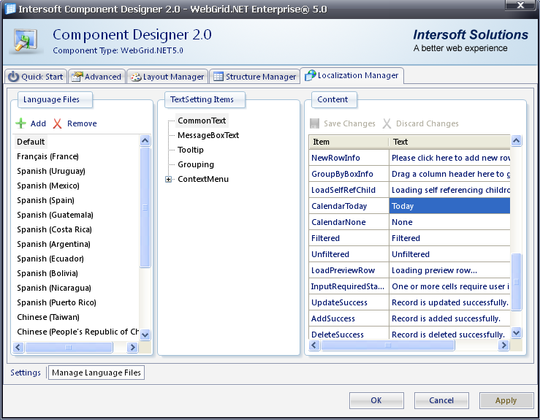Open the Quick Start tab
The width and height of the screenshot is (540, 420).
click(x=36, y=77)
